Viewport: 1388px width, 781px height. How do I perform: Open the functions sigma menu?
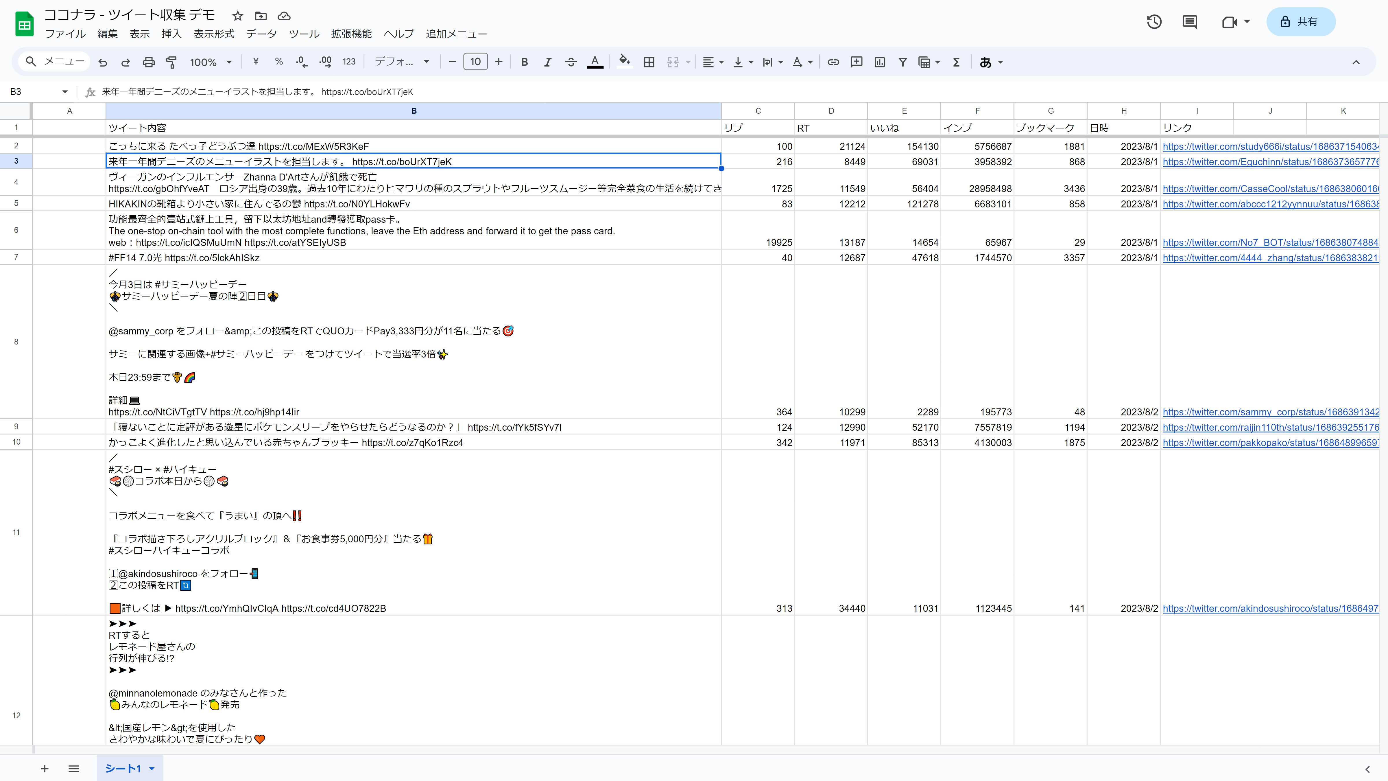pos(956,62)
